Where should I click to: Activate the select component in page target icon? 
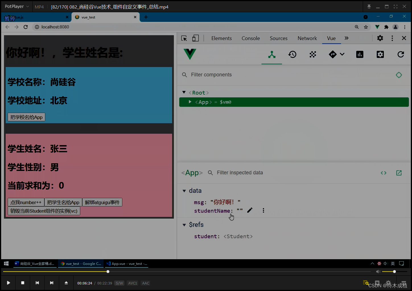point(399,75)
